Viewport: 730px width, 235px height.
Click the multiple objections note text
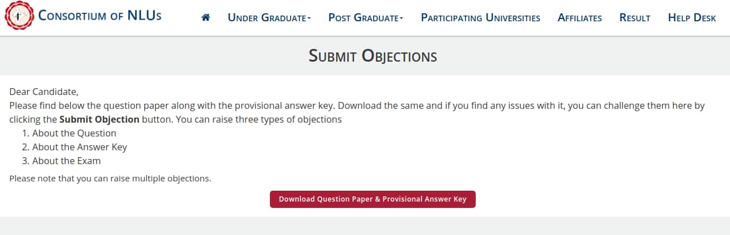coord(110,179)
